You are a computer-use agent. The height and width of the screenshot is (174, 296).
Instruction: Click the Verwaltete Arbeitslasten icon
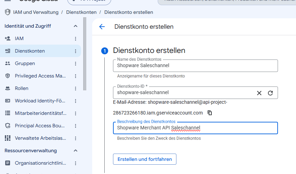point(8,138)
